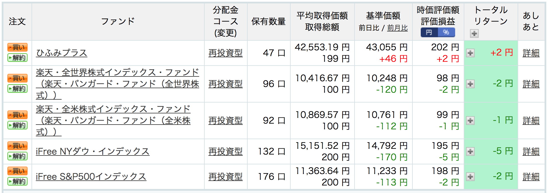The width and height of the screenshot is (548, 193).
Task: Open iFree S&P500インデックス fund link
Action: click(91, 177)
